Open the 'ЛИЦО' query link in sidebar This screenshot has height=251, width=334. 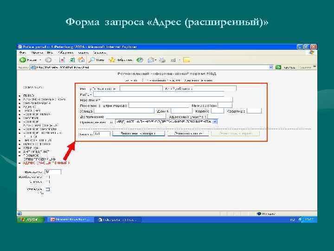point(29,95)
